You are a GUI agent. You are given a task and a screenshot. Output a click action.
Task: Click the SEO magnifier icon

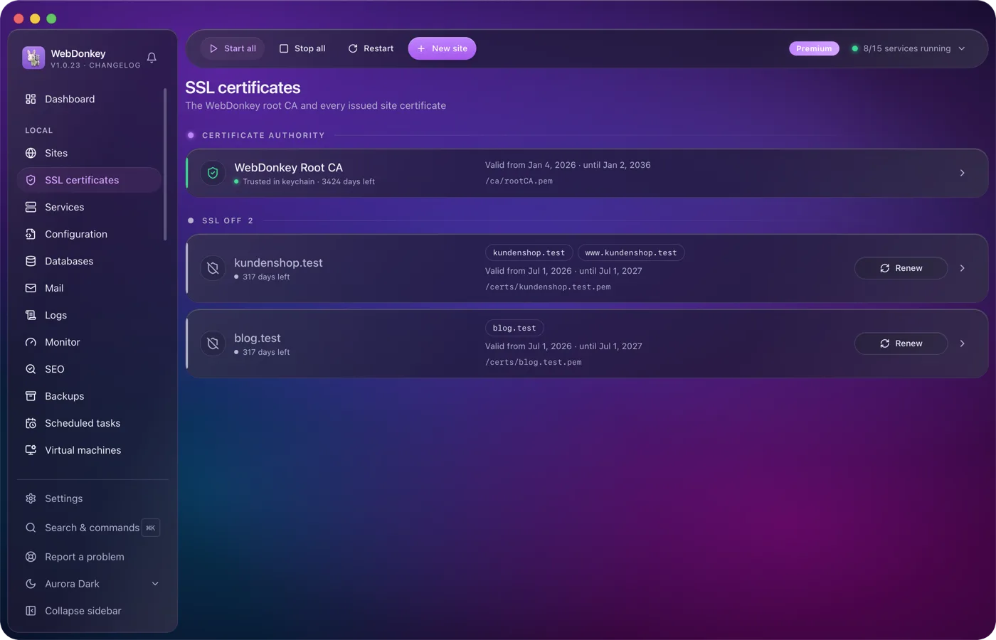tap(31, 369)
